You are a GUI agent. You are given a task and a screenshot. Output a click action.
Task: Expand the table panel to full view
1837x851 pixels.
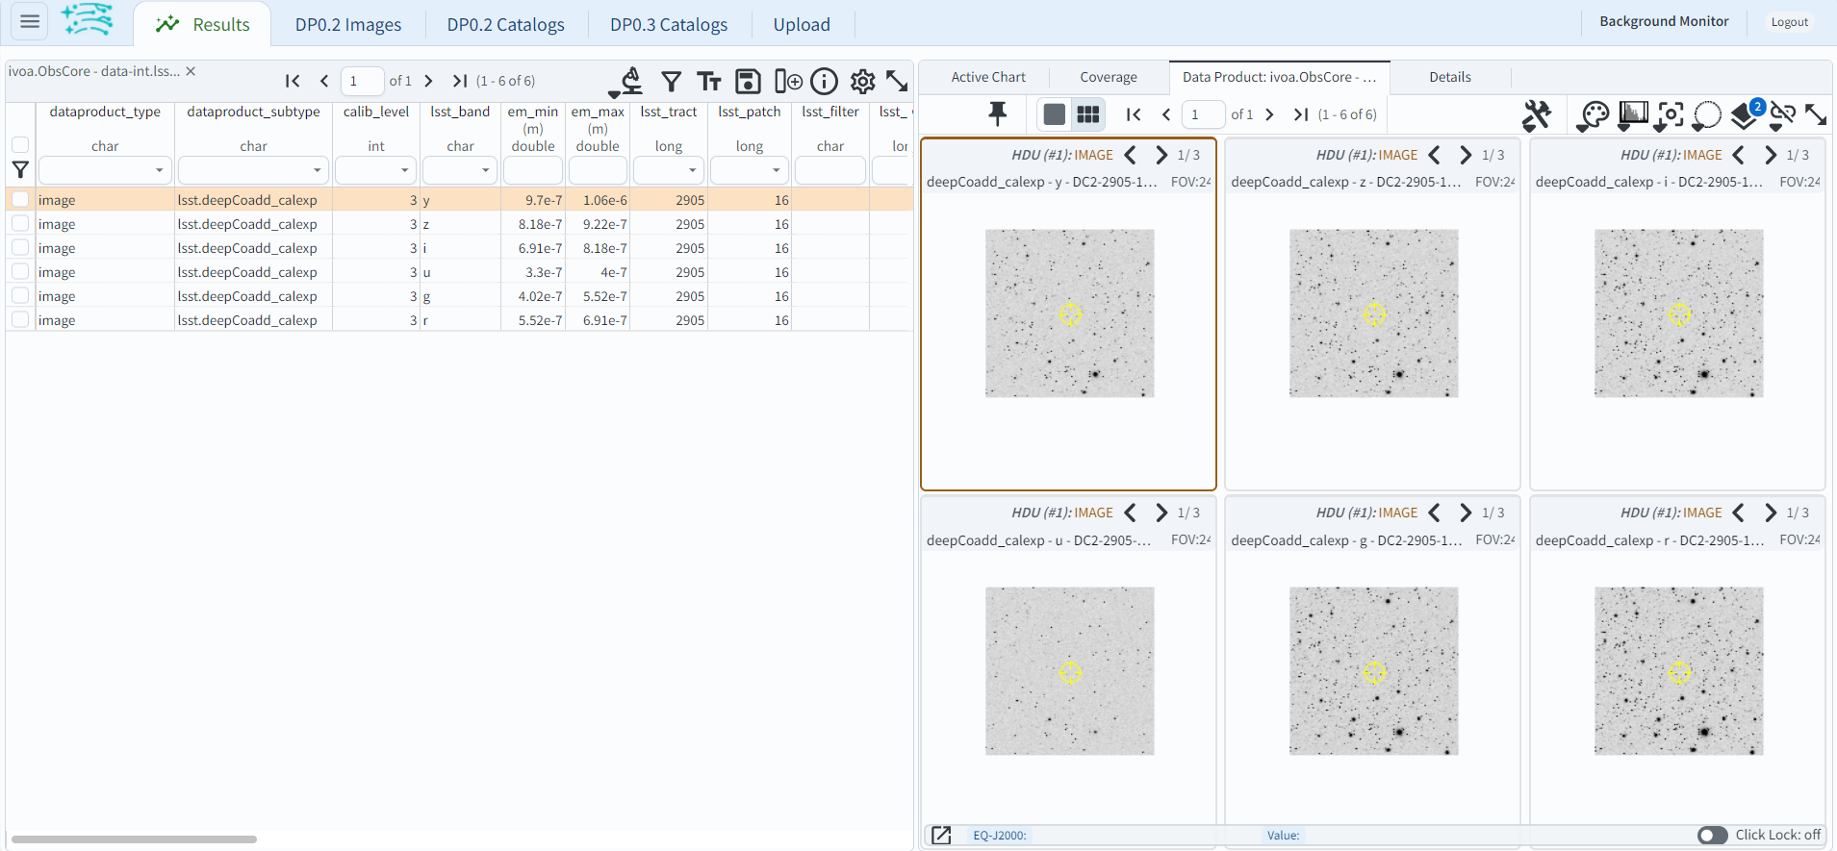pos(897,82)
